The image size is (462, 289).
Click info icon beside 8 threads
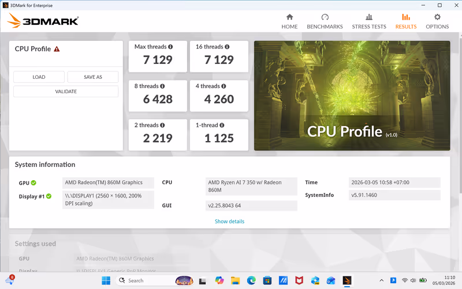(163, 86)
